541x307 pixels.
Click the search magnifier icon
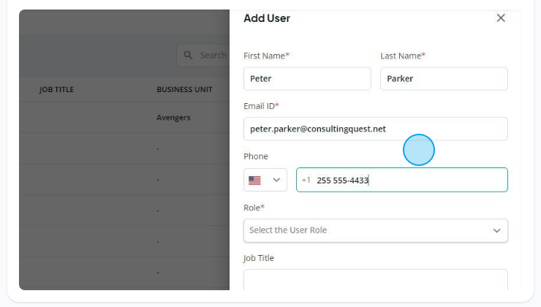[188, 55]
